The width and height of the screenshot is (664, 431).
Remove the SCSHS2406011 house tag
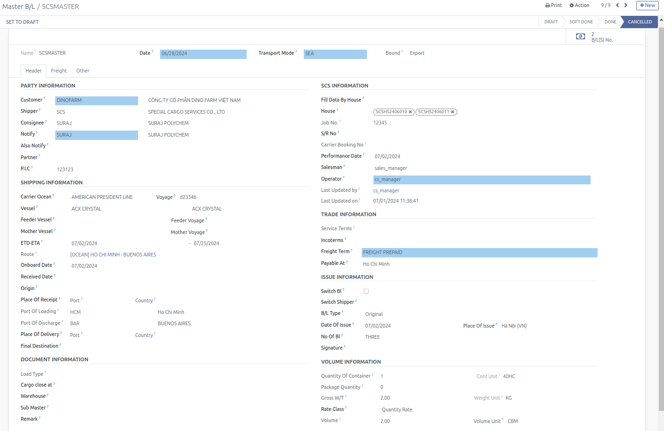click(x=452, y=112)
